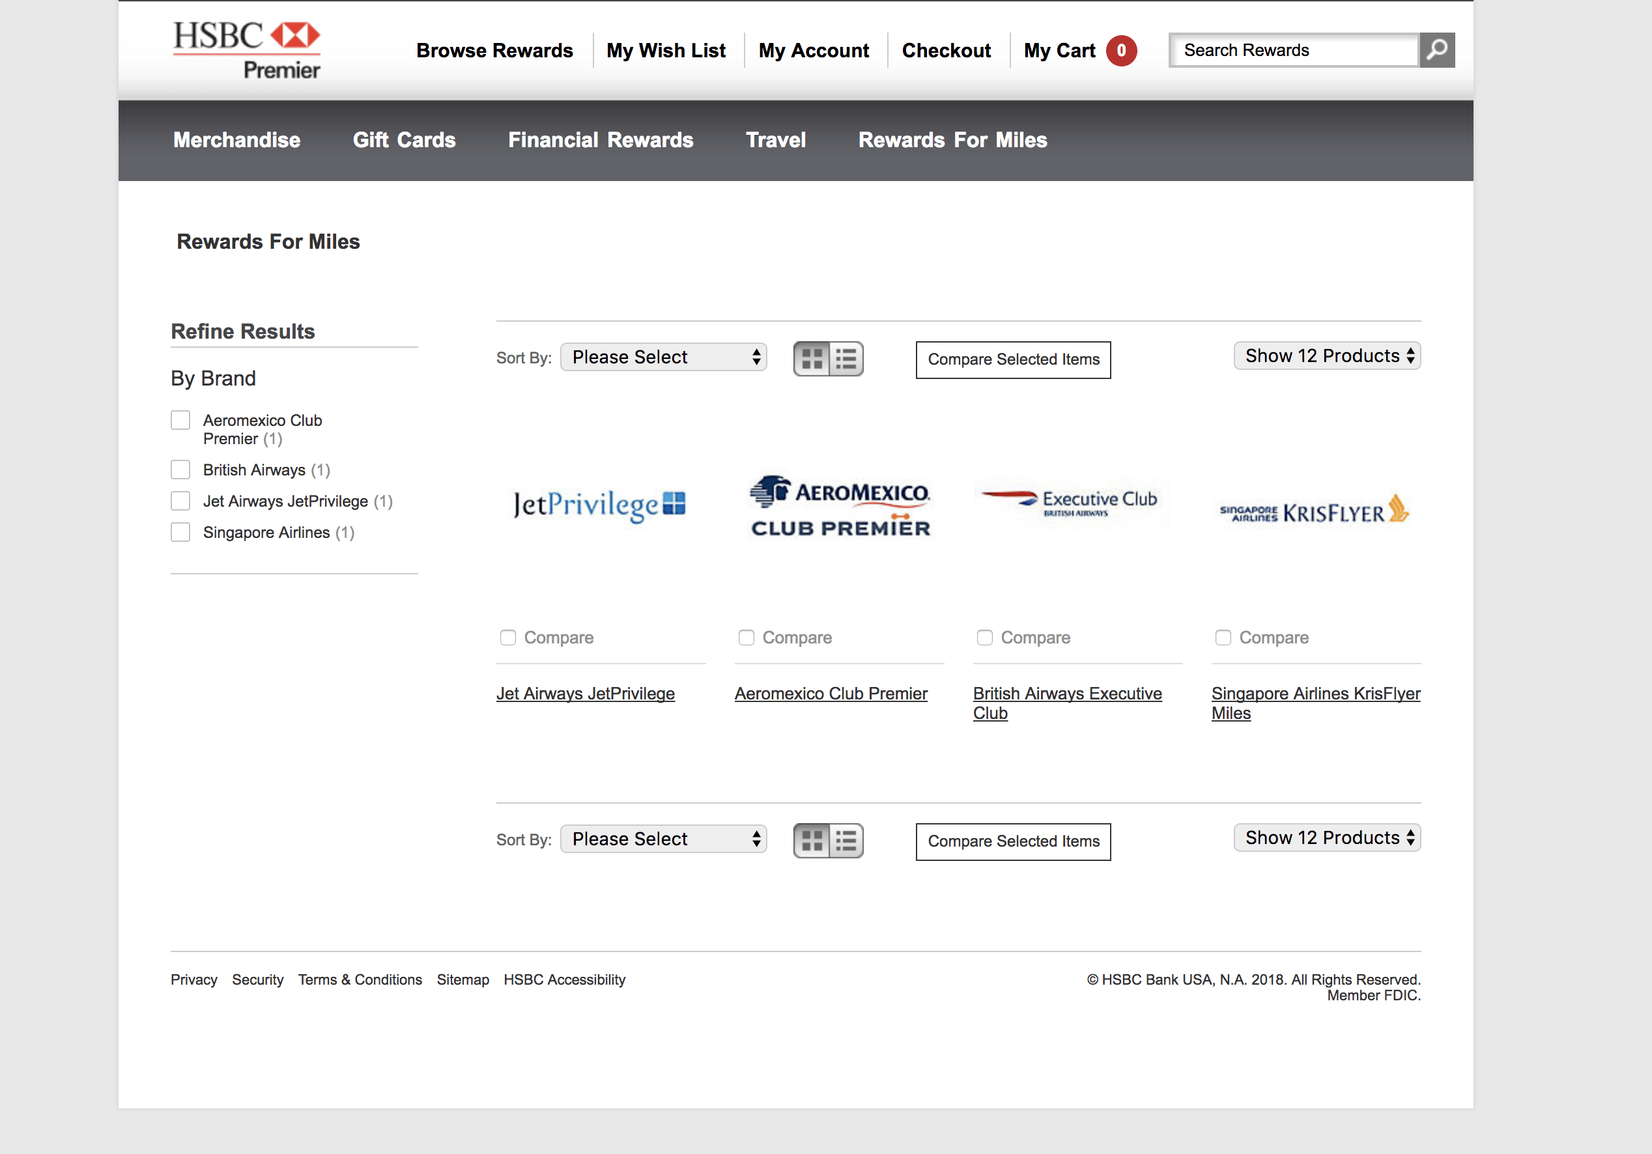
Task: Open the Rewards For Miles category tab
Action: click(x=952, y=139)
